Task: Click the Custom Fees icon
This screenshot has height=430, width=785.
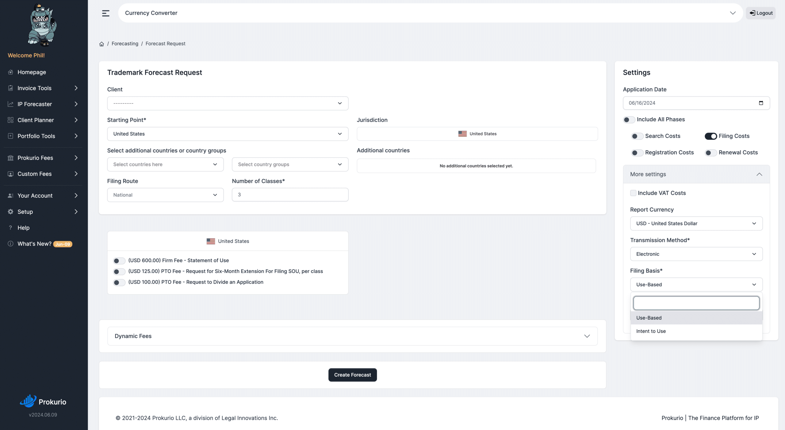Action: click(10, 174)
